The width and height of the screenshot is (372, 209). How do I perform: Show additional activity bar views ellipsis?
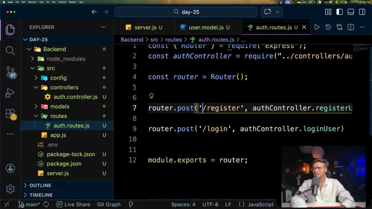[x=10, y=134]
